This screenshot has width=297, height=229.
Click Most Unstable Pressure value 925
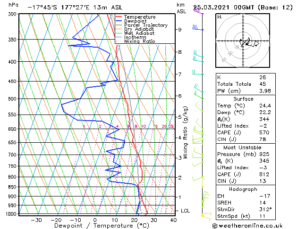point(264,154)
